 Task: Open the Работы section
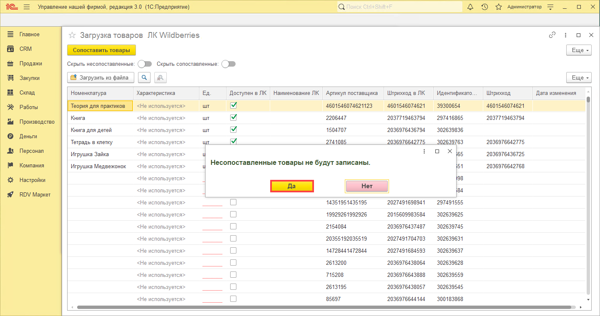coord(28,107)
